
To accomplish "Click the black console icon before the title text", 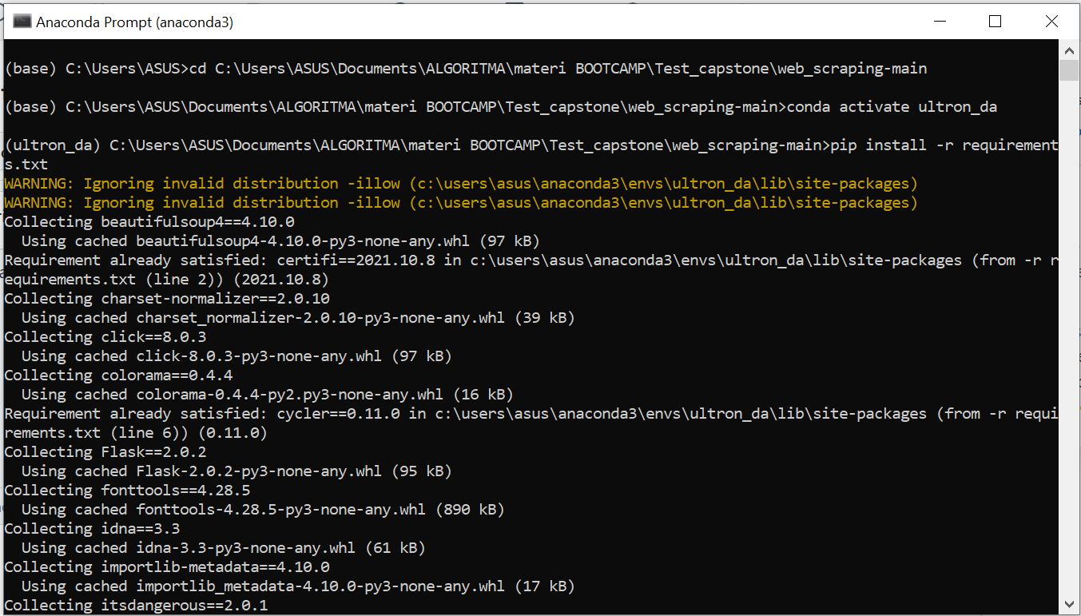I will 21,21.
